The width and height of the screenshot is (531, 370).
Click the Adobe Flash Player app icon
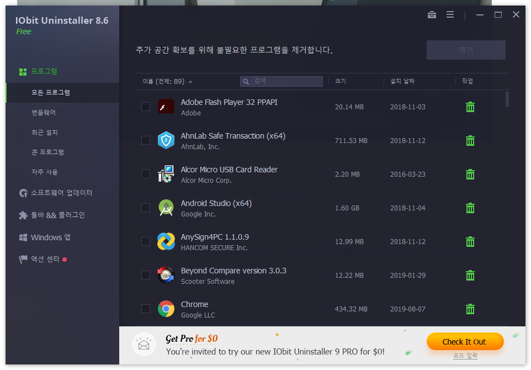click(x=166, y=107)
